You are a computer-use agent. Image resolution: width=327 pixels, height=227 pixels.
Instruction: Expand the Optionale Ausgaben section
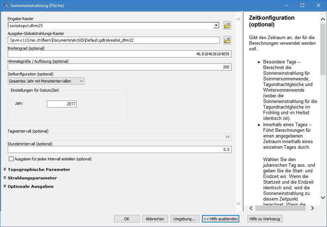[30, 186]
